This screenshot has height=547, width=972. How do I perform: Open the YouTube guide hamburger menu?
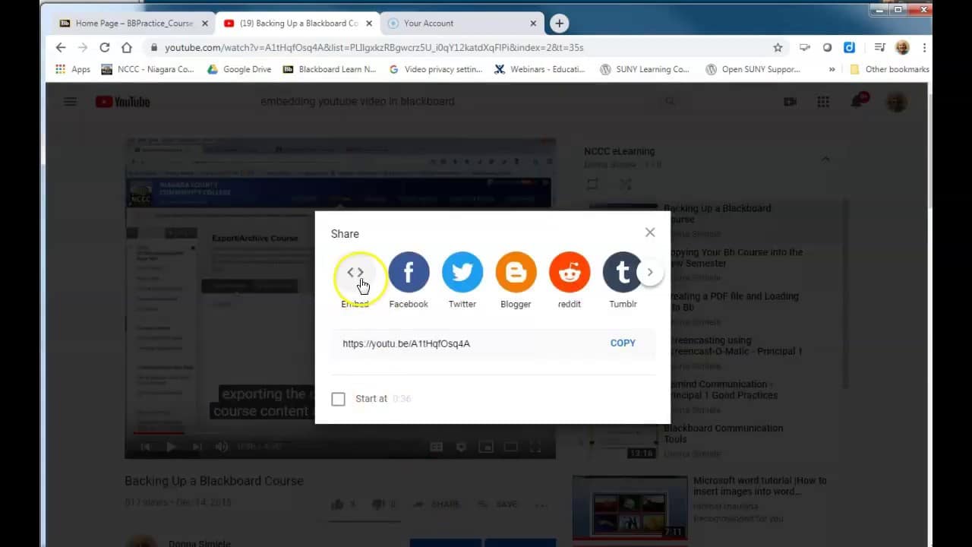70,101
